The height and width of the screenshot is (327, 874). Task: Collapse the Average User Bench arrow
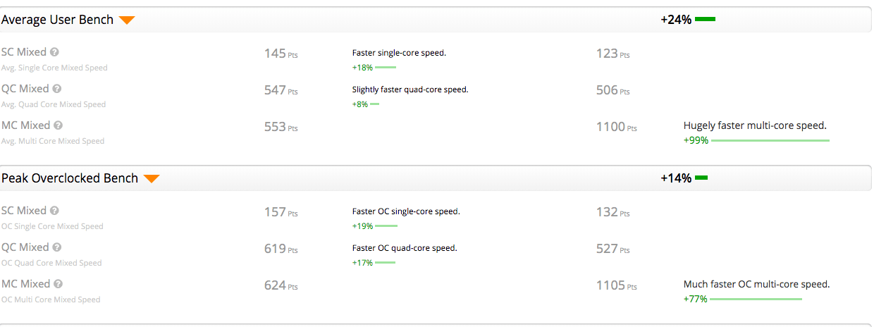click(x=127, y=20)
